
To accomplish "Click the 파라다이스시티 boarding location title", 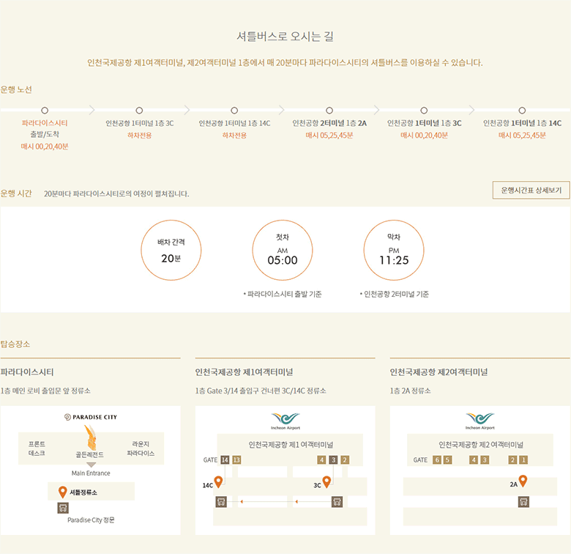I will click(x=27, y=372).
